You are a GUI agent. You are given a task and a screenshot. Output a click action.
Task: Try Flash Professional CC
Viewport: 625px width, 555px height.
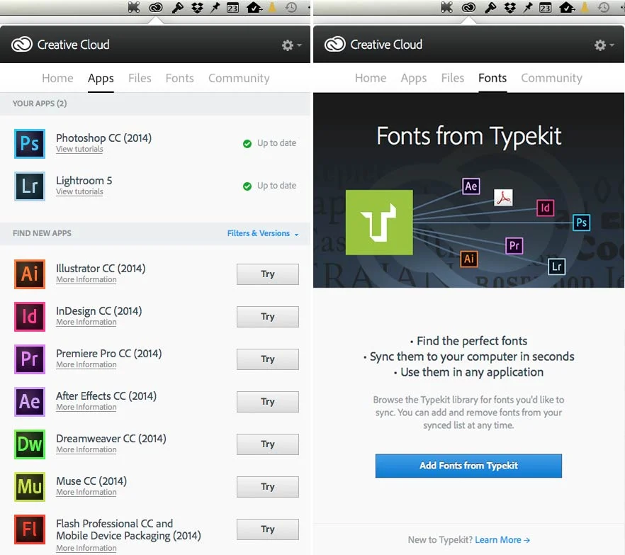click(x=267, y=529)
